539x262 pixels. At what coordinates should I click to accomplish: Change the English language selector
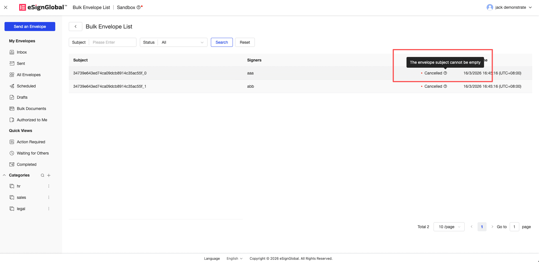coord(234,259)
